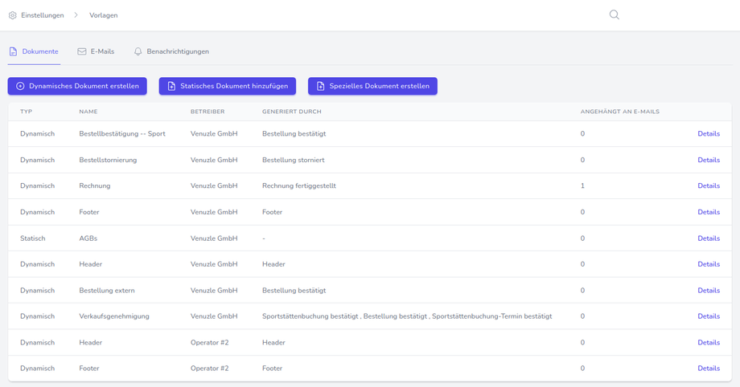
Task: Click file icon on Statisches Dokument button
Action: click(171, 86)
